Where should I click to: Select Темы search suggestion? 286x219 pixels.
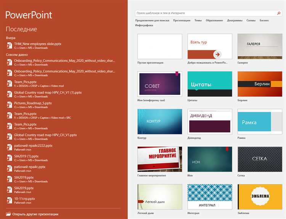pyautogui.click(x=198, y=21)
